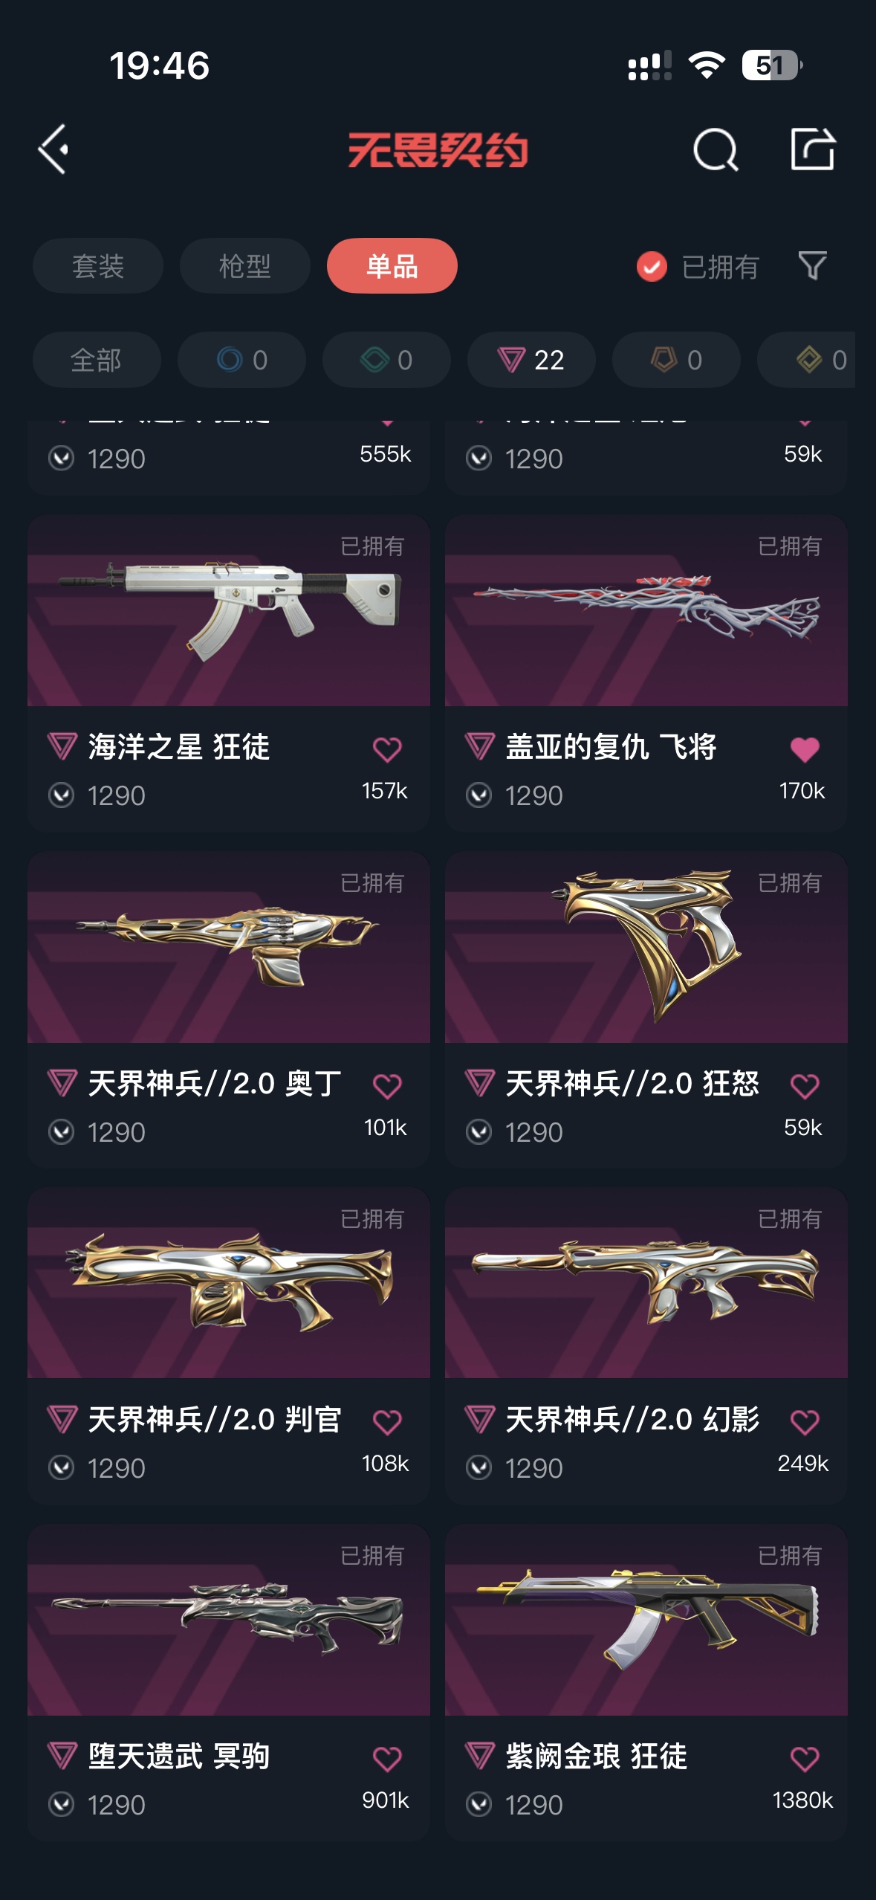Tap heart on 天界神兵//2.0 狂怒
Screen dimensions: 876x1900
[x=804, y=1086]
